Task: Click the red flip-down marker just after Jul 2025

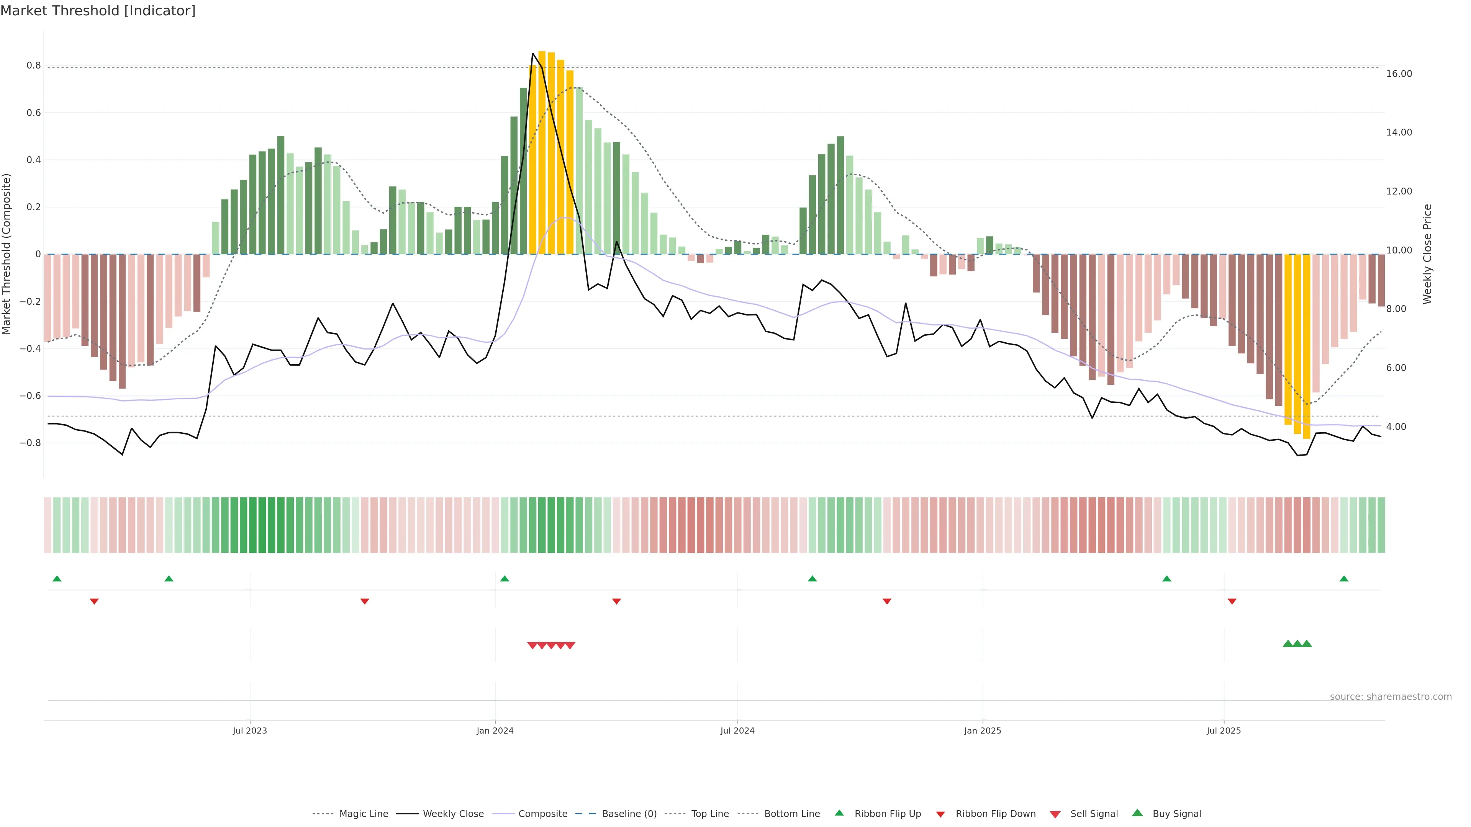Action: click(x=1232, y=601)
